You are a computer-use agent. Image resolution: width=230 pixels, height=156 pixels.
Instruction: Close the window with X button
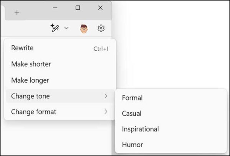pyautogui.click(x=100, y=8)
